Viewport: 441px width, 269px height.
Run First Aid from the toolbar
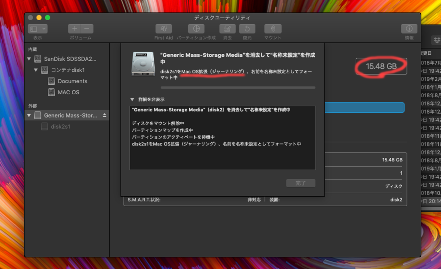pos(164,29)
